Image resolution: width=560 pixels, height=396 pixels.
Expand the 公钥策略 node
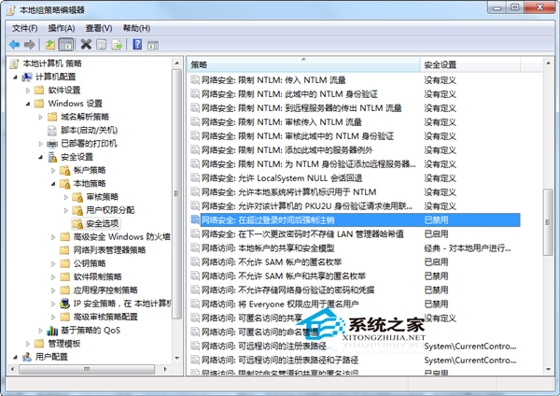(x=53, y=263)
